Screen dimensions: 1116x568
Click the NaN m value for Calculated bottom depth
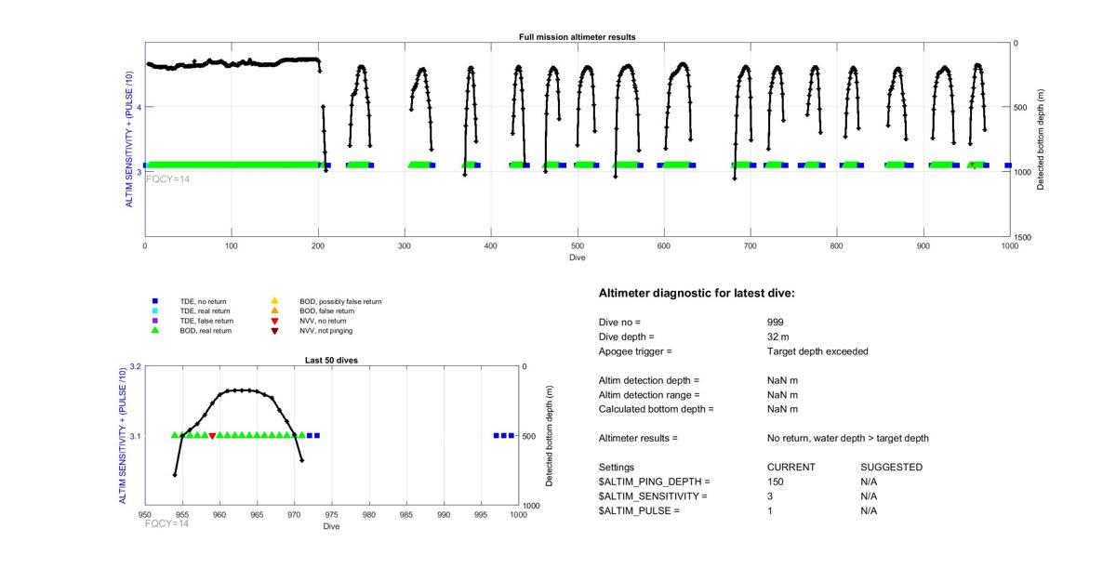click(782, 409)
